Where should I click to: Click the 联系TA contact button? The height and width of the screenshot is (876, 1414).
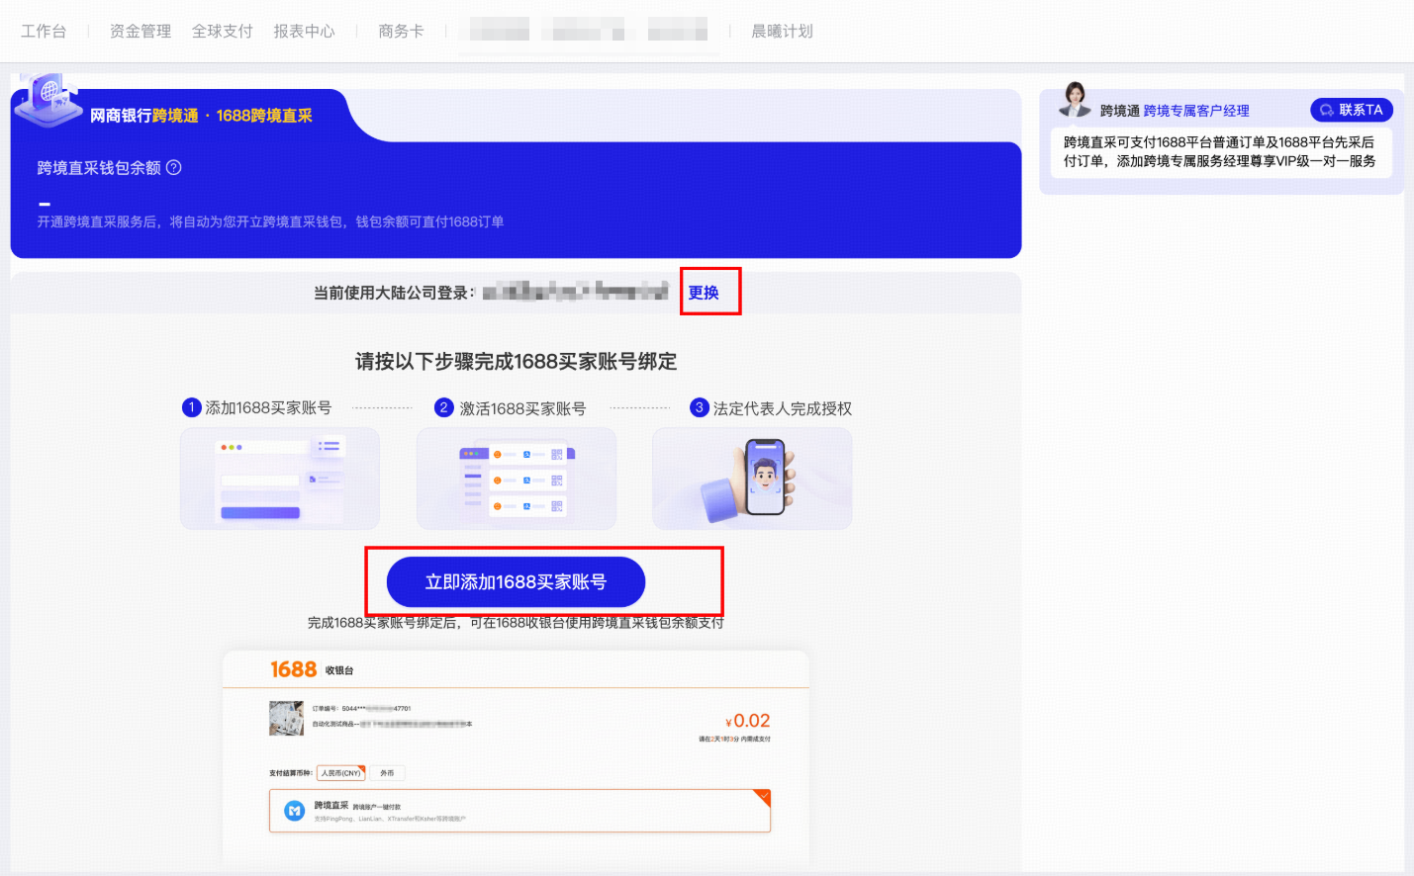click(1352, 110)
